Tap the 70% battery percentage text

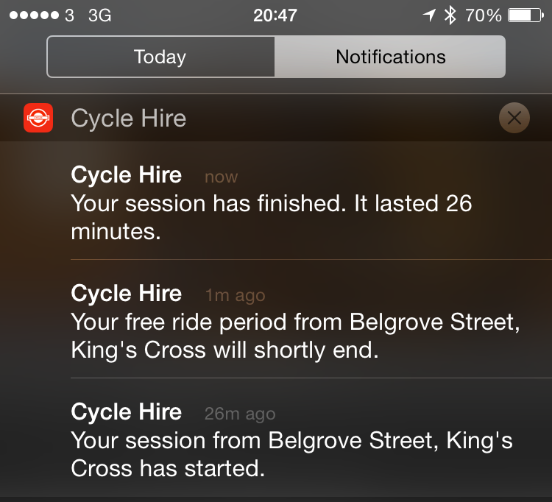484,15
